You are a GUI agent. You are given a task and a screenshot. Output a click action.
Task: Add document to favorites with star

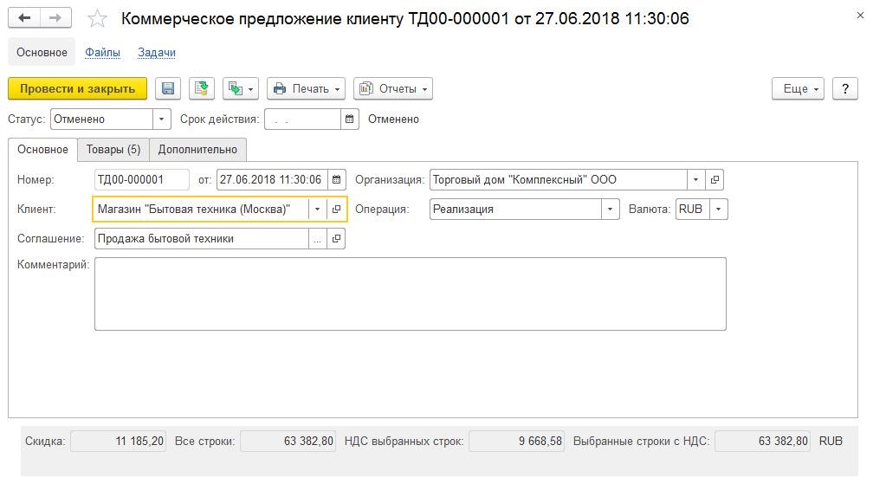[97, 18]
